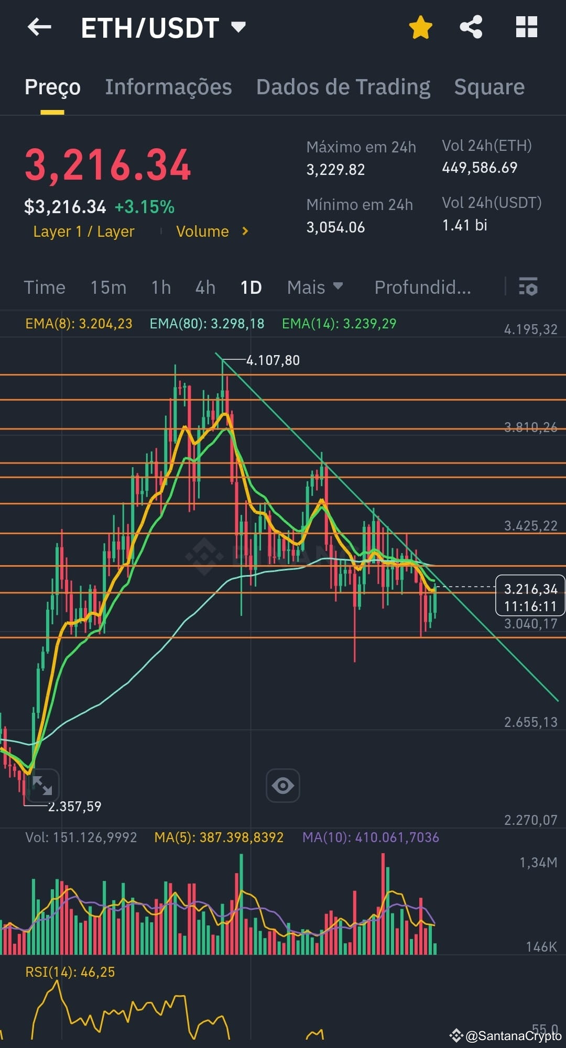The width and height of the screenshot is (566, 1048).
Task: Switch to the Square tab
Action: pos(489,87)
